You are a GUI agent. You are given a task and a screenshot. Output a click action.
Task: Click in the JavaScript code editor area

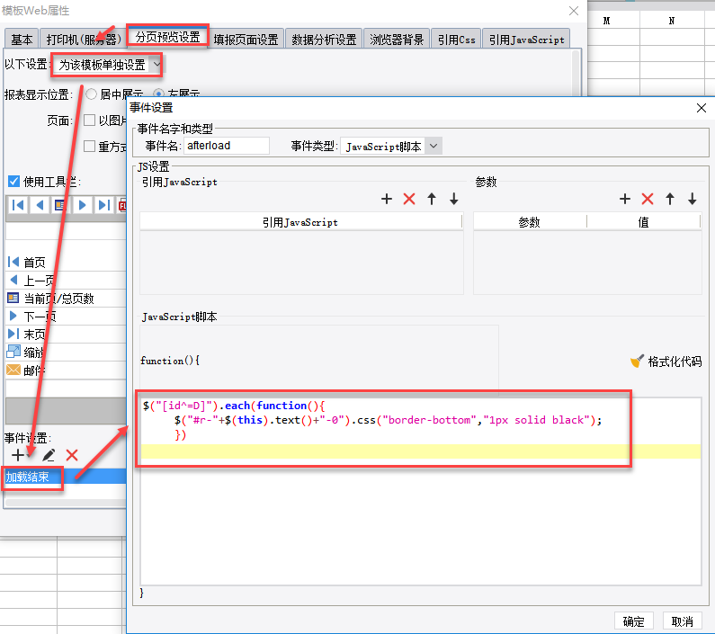(x=420, y=490)
